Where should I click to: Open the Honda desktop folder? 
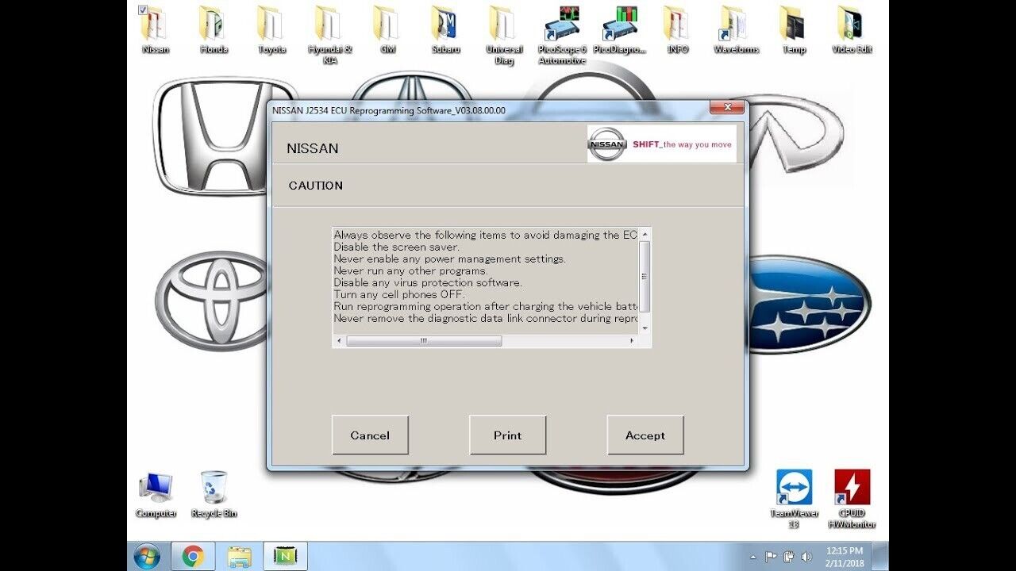pyautogui.click(x=214, y=29)
